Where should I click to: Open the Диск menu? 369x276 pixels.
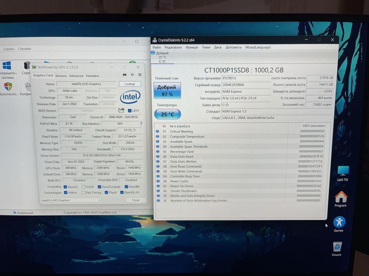pos(218,47)
